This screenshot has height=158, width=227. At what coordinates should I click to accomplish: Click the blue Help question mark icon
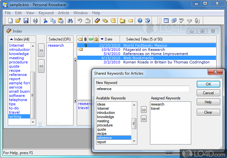[140, 21]
